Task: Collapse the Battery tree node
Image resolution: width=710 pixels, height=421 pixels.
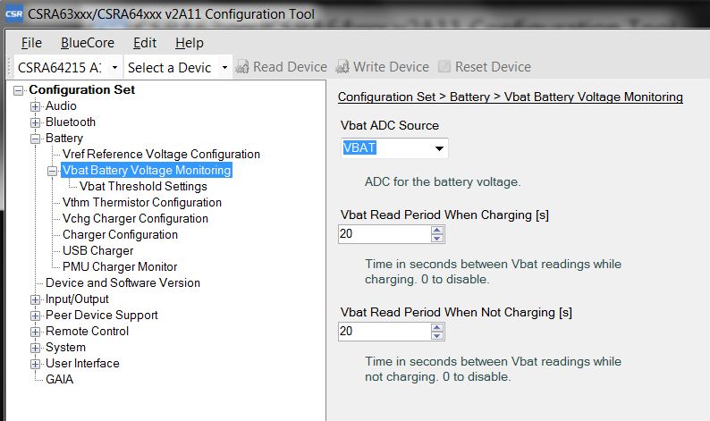Action: tap(36, 139)
